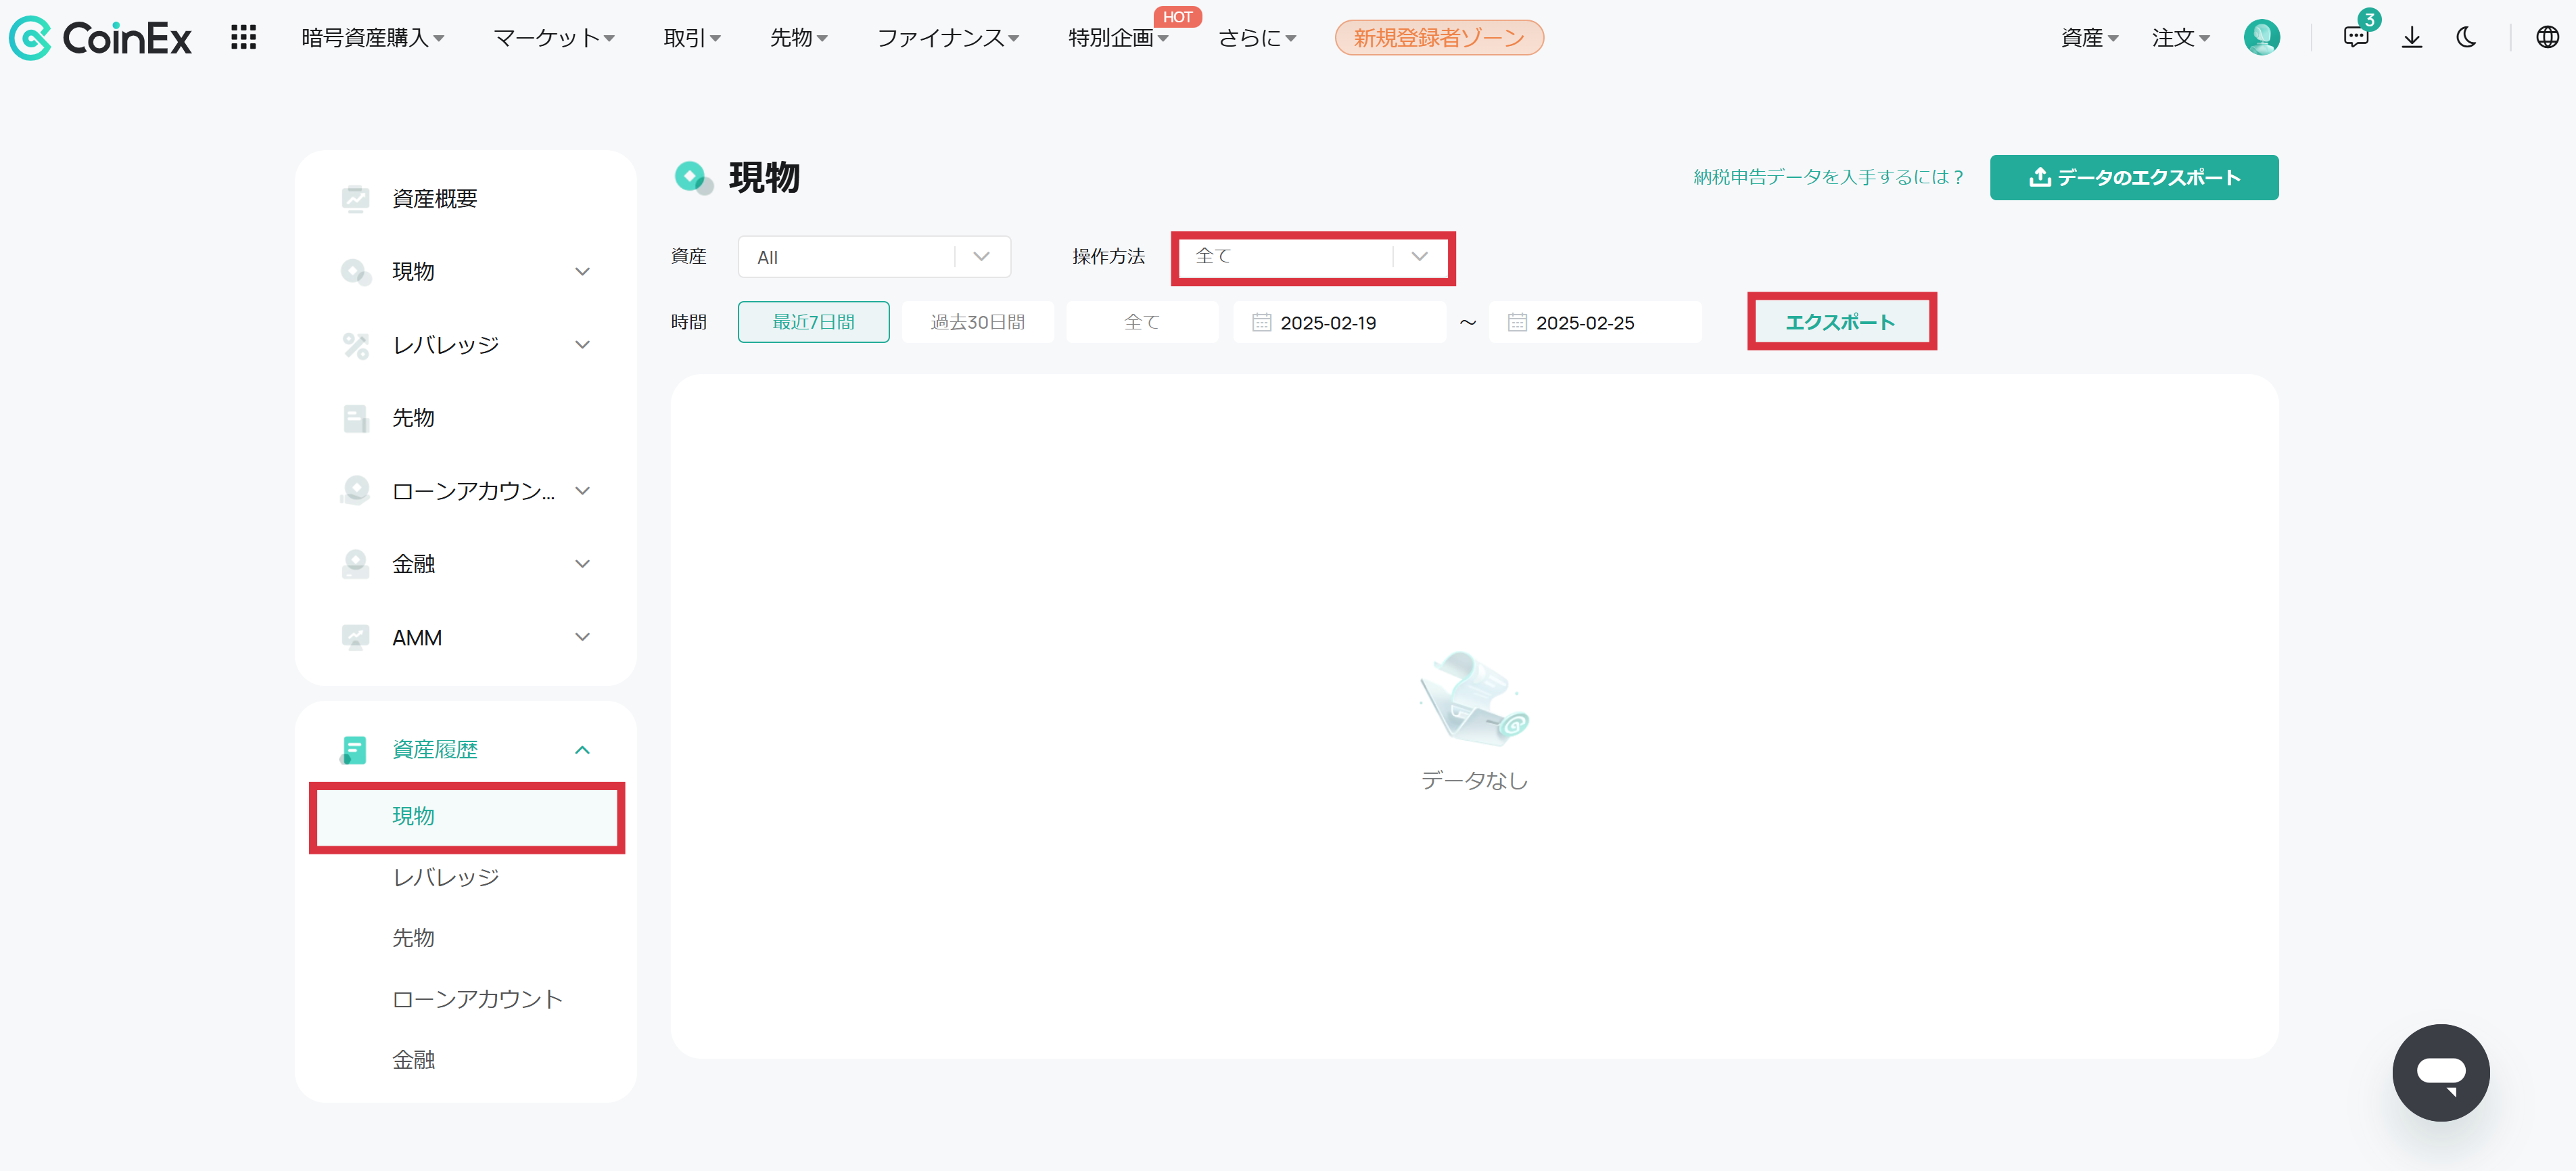Select ローンアカウント under 資産履歴

tap(477, 999)
